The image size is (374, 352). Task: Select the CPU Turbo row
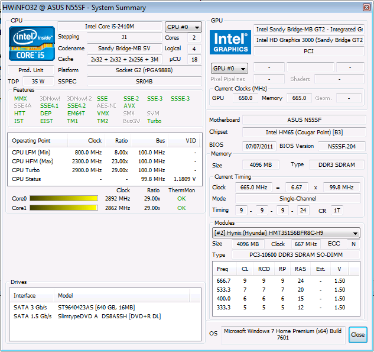(104, 170)
